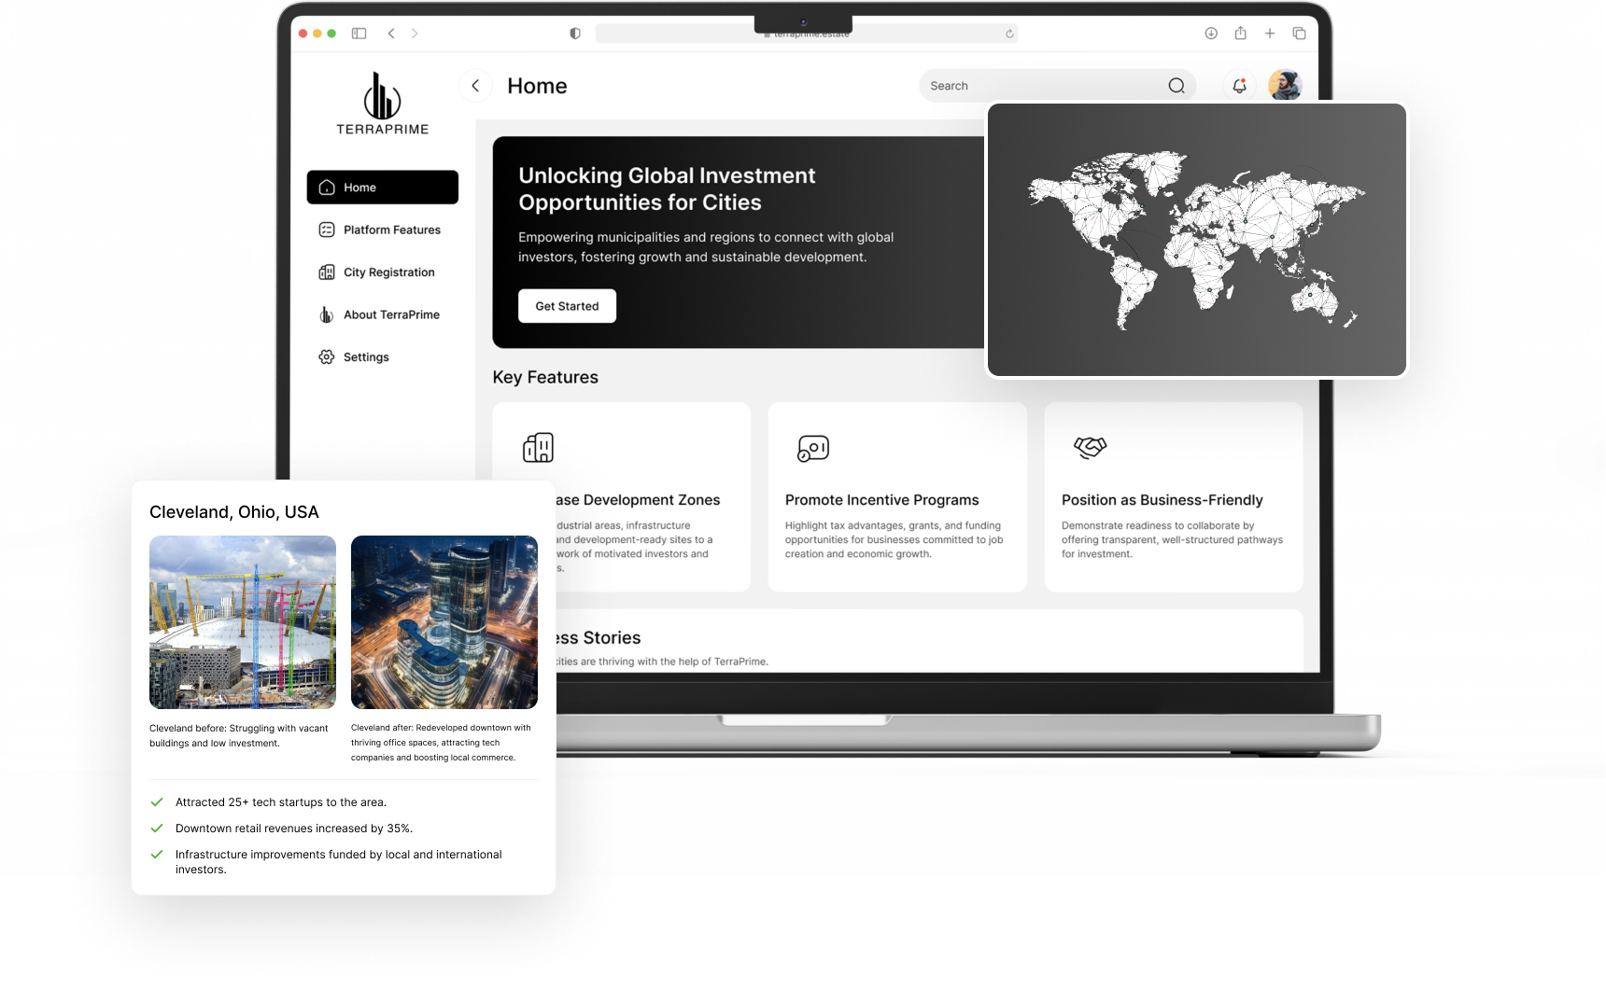
Task: Click the Promote Incentive Programs card icon
Action: (x=812, y=448)
